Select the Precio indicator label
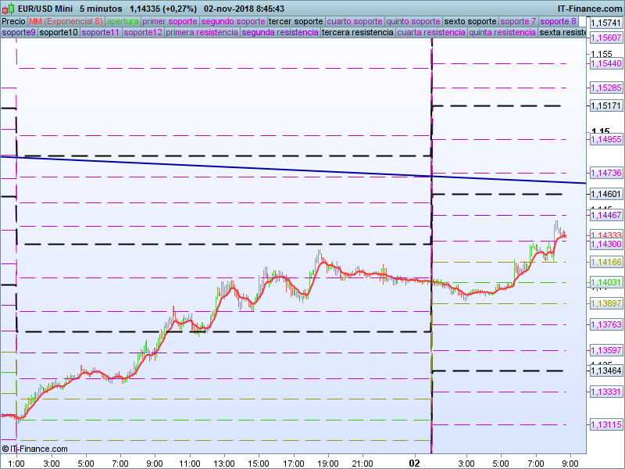The width and height of the screenshot is (625, 469). pos(13,22)
